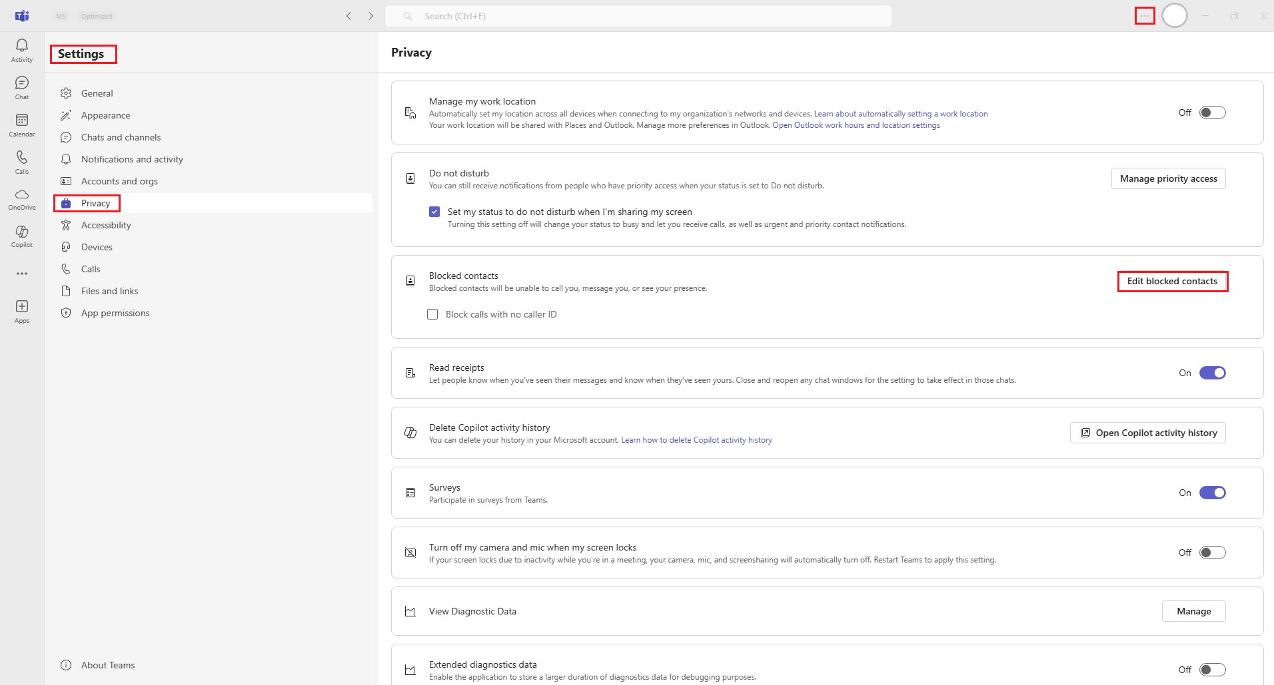Open Calls in the left rail

[22, 162]
